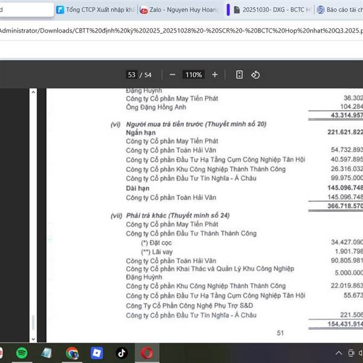The height and width of the screenshot is (363, 363).
Task: Rotate the PDF counterclockwise
Action: tap(255, 75)
